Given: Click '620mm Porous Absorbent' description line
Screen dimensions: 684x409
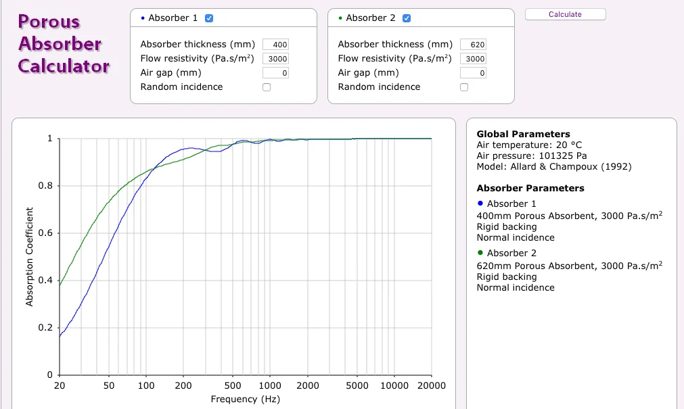Looking at the screenshot, I should pyautogui.click(x=570, y=266).
